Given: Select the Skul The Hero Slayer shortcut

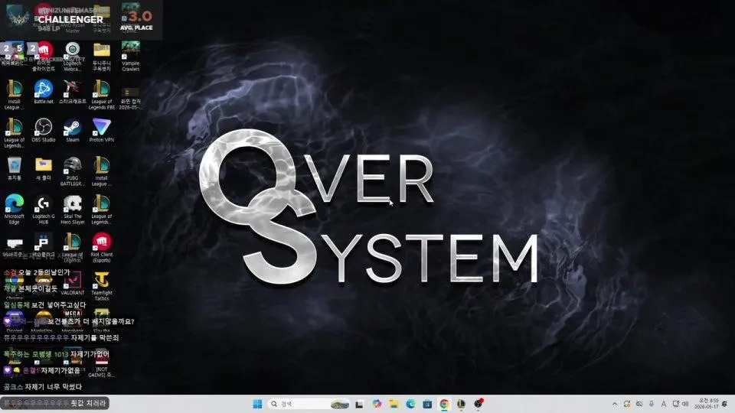Looking at the screenshot, I should pos(72,210).
